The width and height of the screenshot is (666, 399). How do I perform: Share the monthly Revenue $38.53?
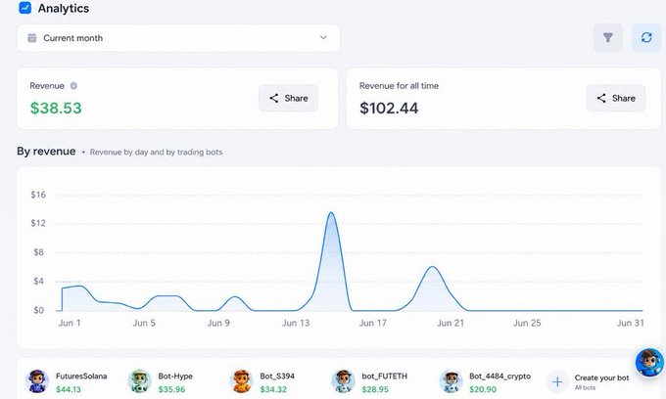288,98
